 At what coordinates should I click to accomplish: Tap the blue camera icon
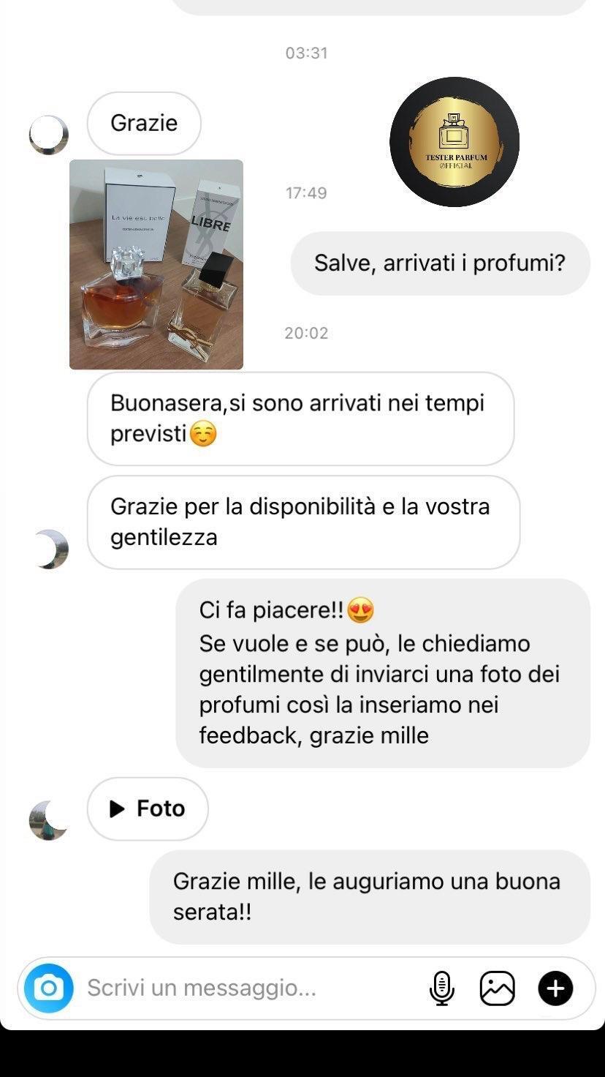[49, 988]
